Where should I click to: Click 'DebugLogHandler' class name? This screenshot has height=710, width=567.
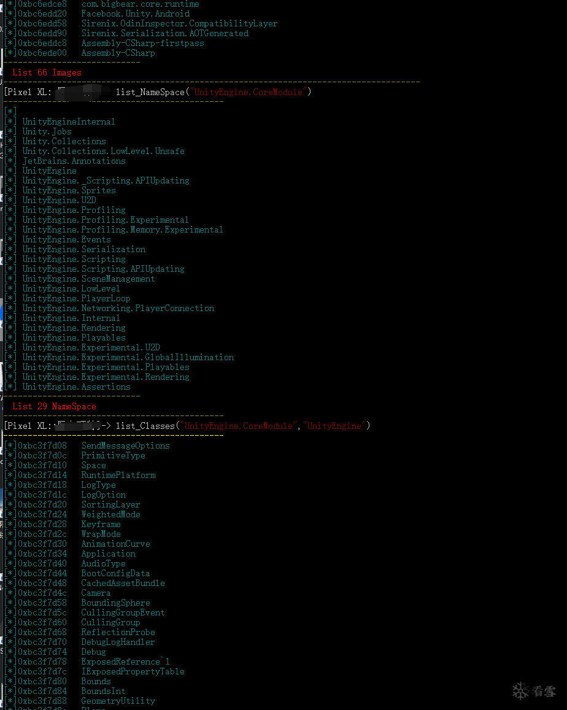pos(118,642)
